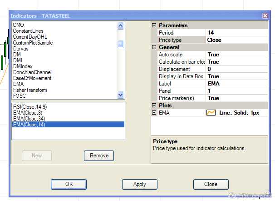Click the Price marker(s) label
This screenshot has height=201, width=275.
pyautogui.click(x=176, y=98)
